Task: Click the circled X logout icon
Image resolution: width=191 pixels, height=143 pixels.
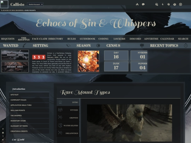Action: 180,5
